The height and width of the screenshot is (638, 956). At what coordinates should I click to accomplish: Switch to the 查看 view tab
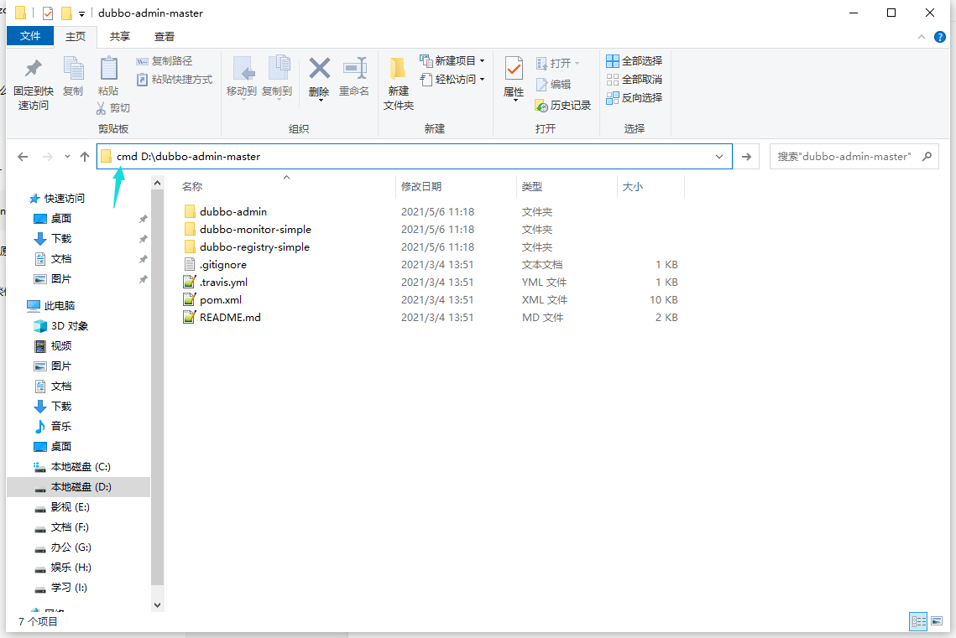pyautogui.click(x=164, y=37)
